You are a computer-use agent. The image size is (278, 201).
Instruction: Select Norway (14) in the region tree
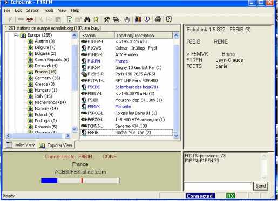[x=46, y=108]
